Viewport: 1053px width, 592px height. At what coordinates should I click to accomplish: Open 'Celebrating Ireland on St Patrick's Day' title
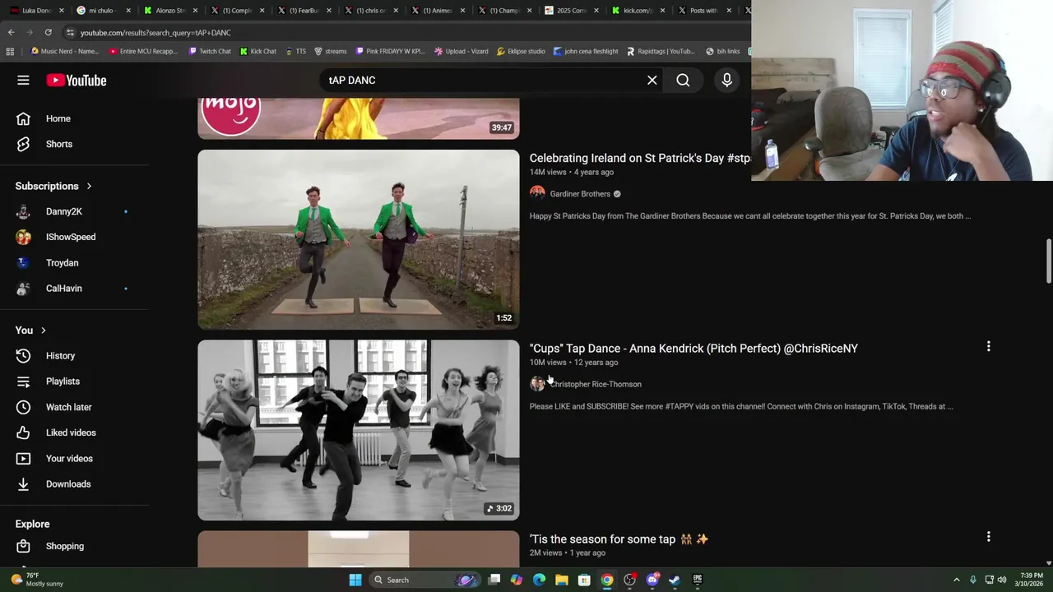tap(640, 158)
